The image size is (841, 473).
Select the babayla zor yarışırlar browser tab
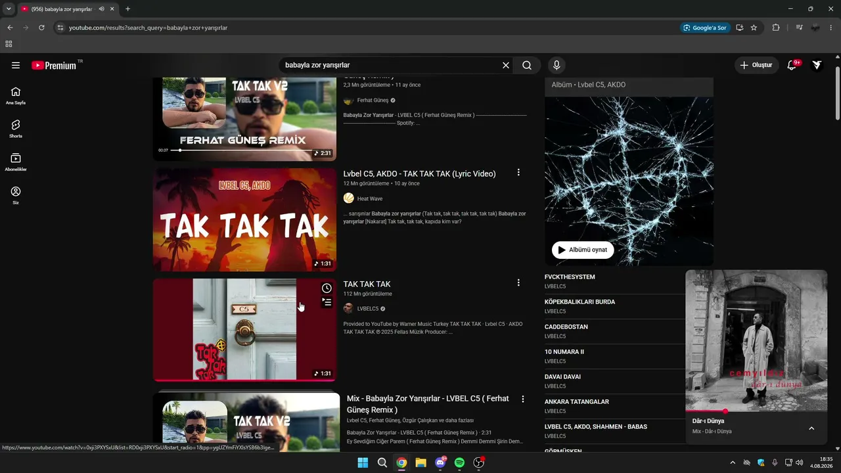pos(63,9)
